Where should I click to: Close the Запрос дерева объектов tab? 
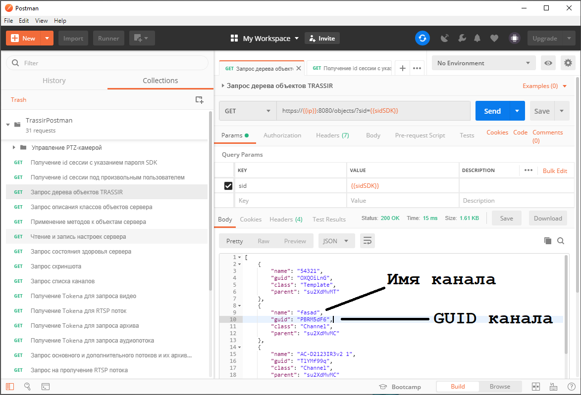tap(299, 68)
